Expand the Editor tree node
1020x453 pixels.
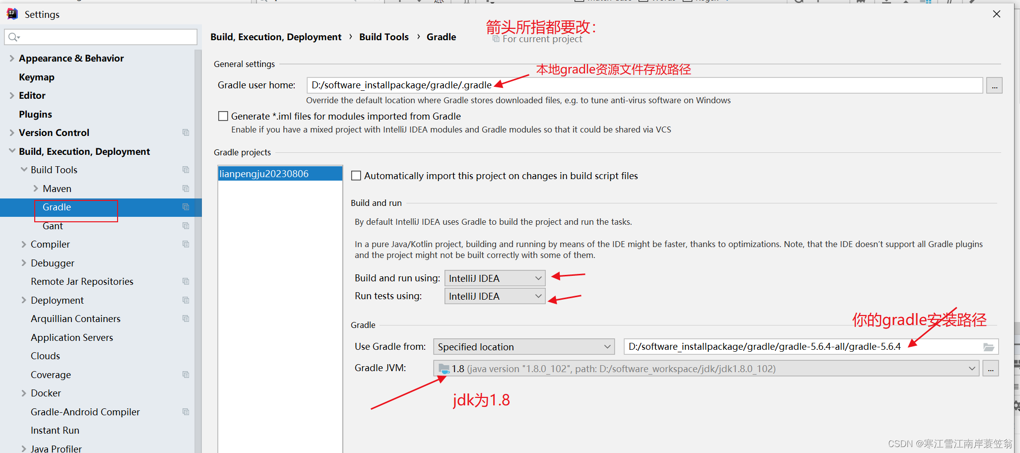[x=12, y=95]
